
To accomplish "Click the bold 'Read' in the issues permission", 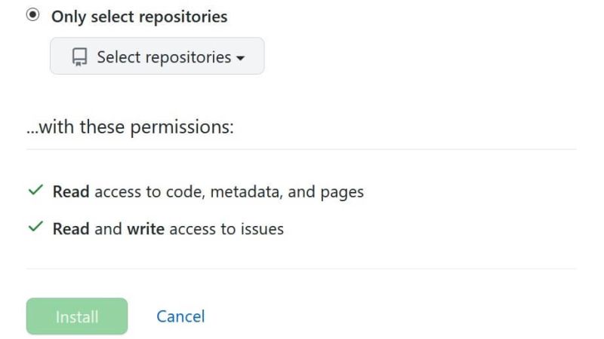I will pyautogui.click(x=71, y=228).
